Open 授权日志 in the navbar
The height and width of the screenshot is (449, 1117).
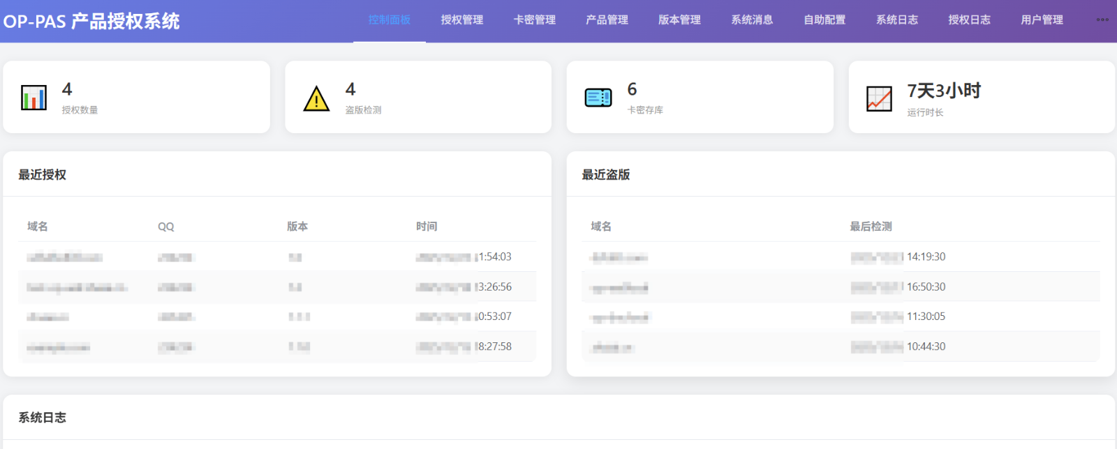[970, 20]
